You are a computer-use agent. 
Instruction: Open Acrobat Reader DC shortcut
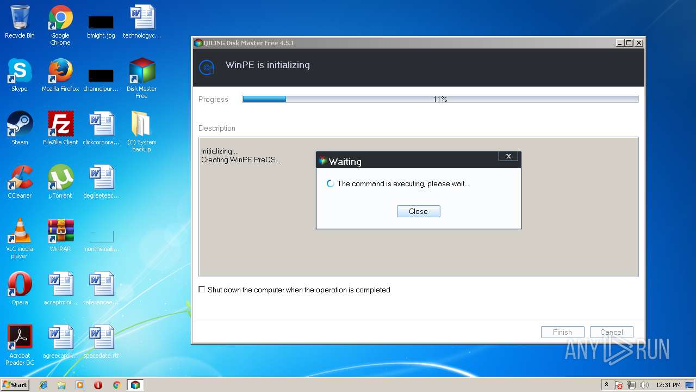20,345
